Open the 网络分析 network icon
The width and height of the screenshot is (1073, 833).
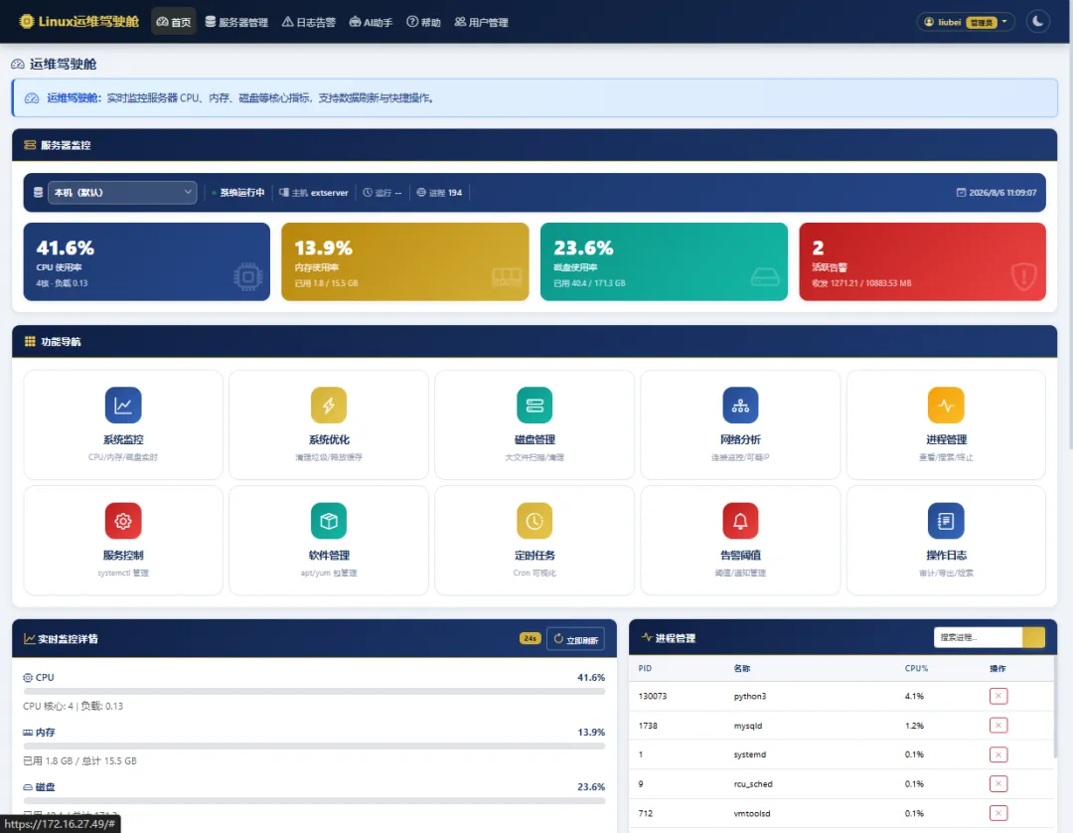tap(740, 405)
